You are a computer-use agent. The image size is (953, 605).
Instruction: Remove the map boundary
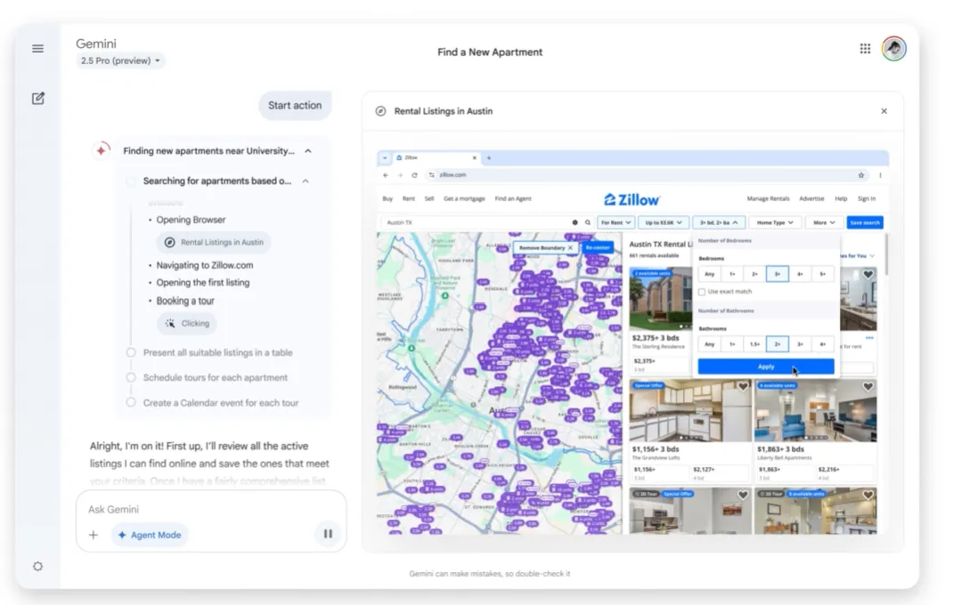(x=544, y=248)
